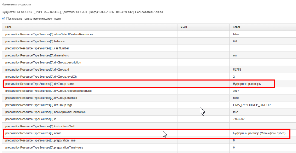Select the divGroup.resourceSupertype field
The height and width of the screenshot is (153, 296).
(x=49, y=91)
